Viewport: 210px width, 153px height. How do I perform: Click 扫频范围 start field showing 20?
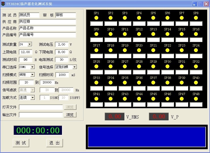point(26,82)
